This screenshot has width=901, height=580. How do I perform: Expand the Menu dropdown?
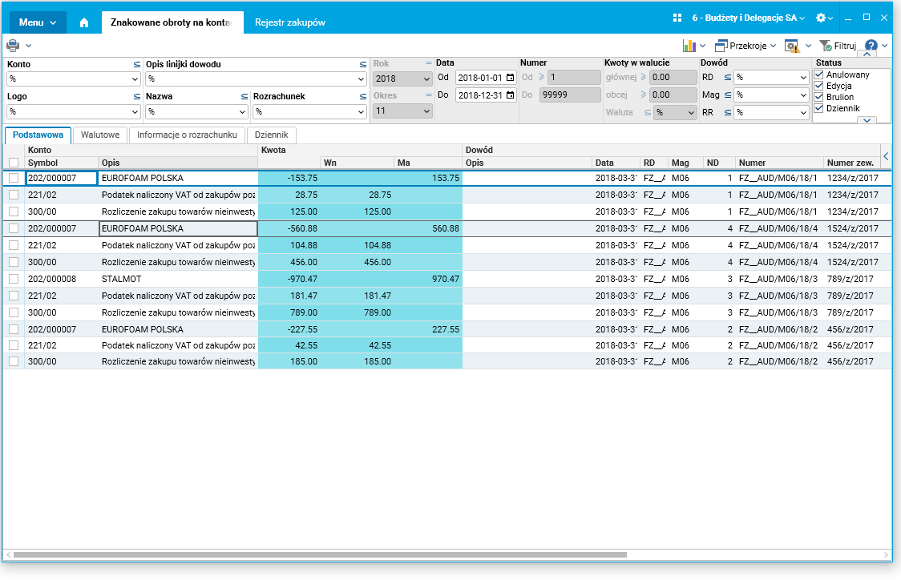pyautogui.click(x=37, y=22)
